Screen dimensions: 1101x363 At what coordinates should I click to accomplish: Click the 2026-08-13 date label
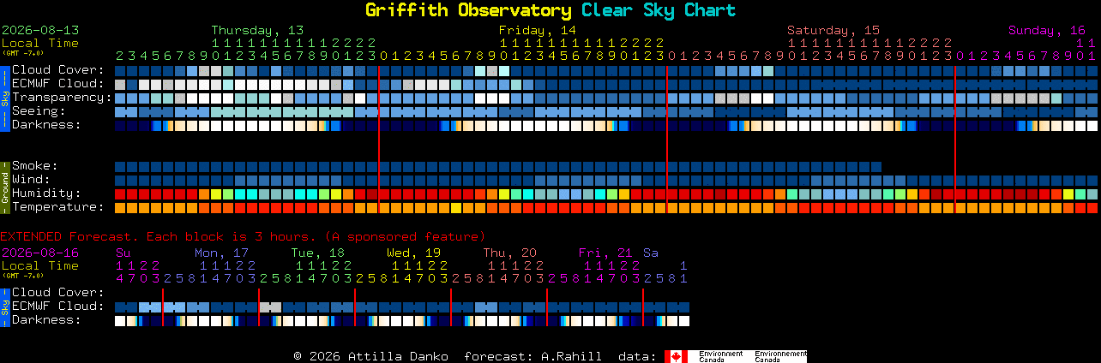pyautogui.click(x=40, y=30)
